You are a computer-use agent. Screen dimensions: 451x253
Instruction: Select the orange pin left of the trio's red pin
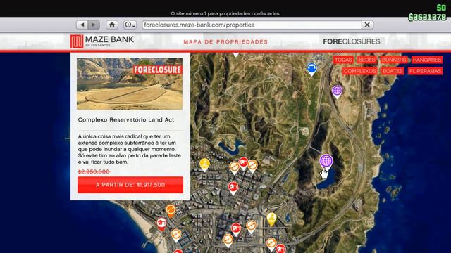tap(234, 168)
